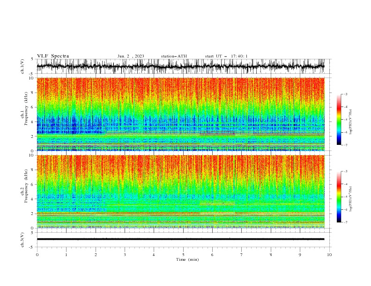
Task: Click the '-3' tick on ch.1 color bar
Action: (x=345, y=94)
